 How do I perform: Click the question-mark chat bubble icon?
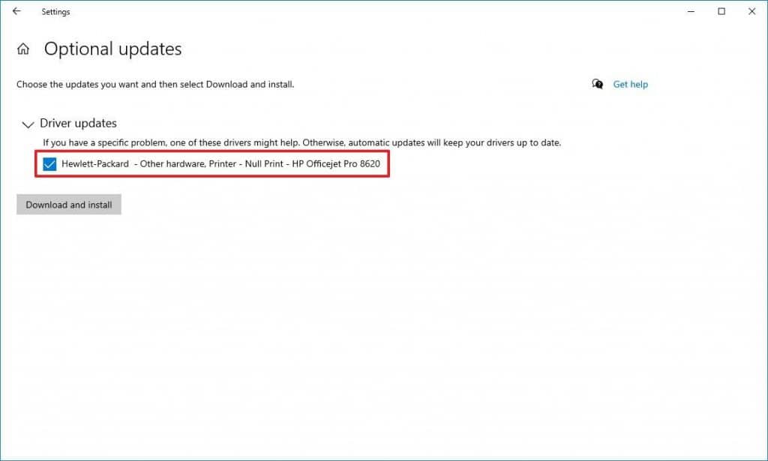pyautogui.click(x=596, y=84)
